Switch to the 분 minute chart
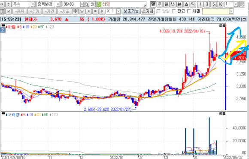249x159 pixels. pyautogui.click(x=179, y=4)
